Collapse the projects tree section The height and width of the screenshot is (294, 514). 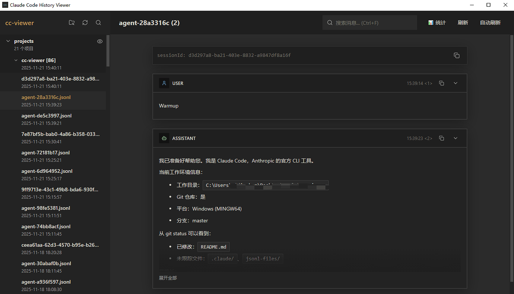point(8,41)
